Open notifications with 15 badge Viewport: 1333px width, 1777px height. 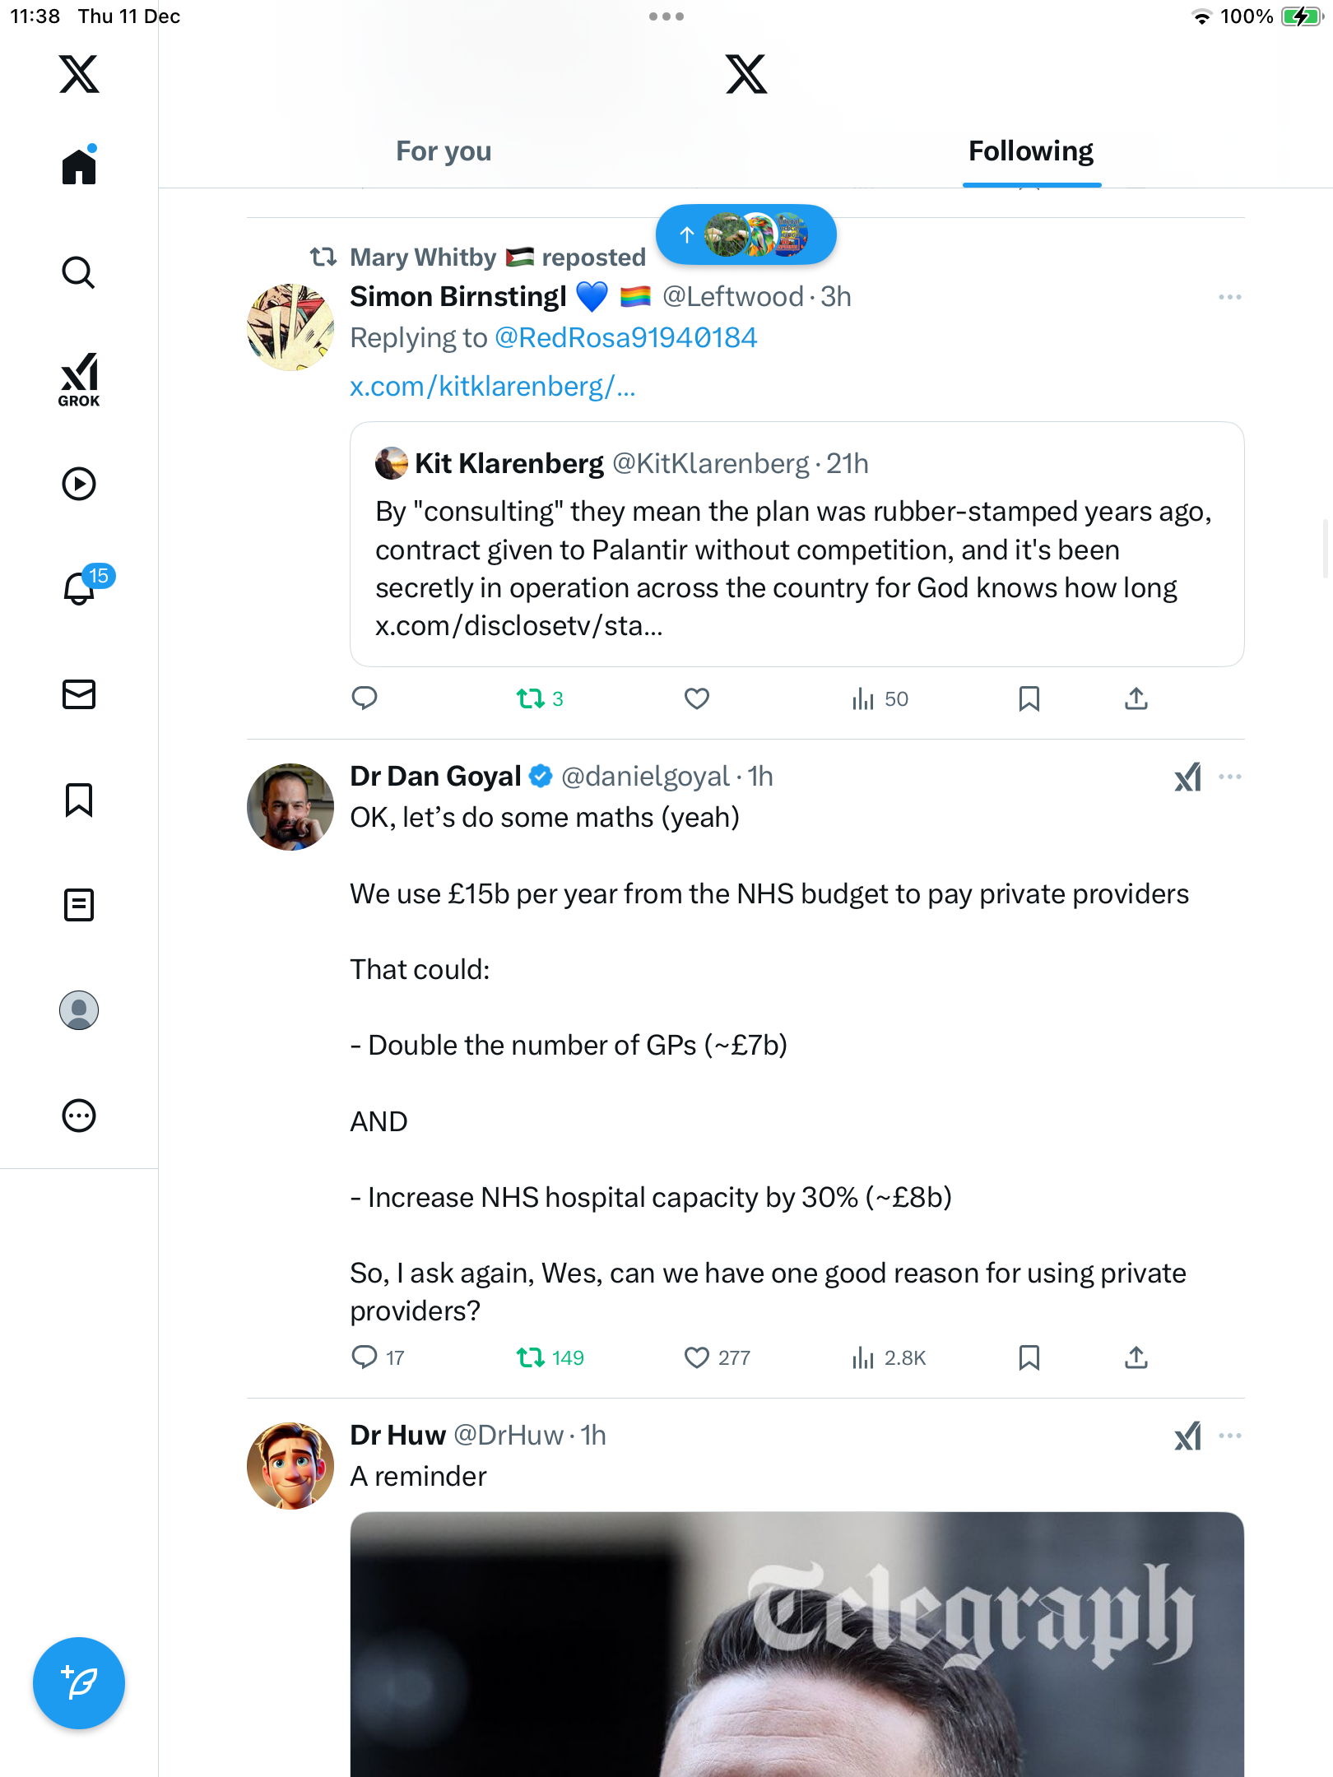pyautogui.click(x=81, y=587)
